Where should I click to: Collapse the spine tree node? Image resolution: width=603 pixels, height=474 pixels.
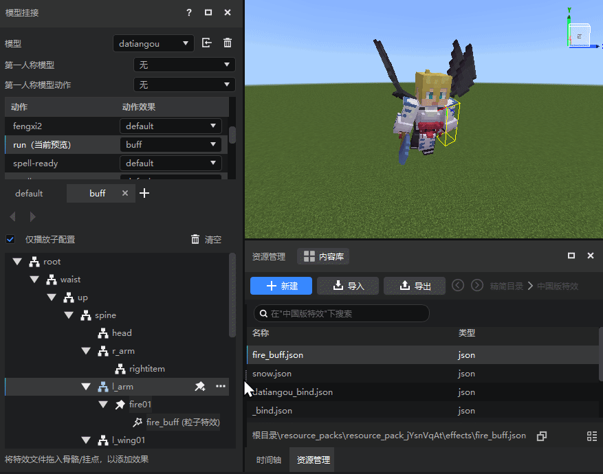pyautogui.click(x=69, y=315)
